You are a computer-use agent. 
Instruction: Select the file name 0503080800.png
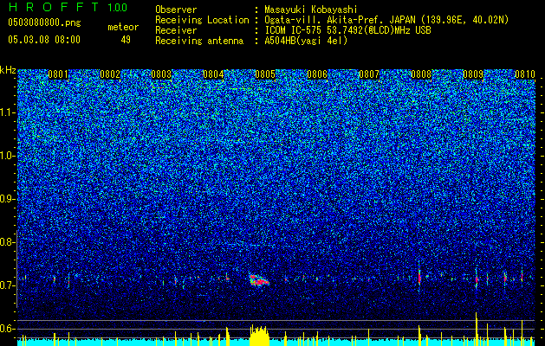[44, 23]
